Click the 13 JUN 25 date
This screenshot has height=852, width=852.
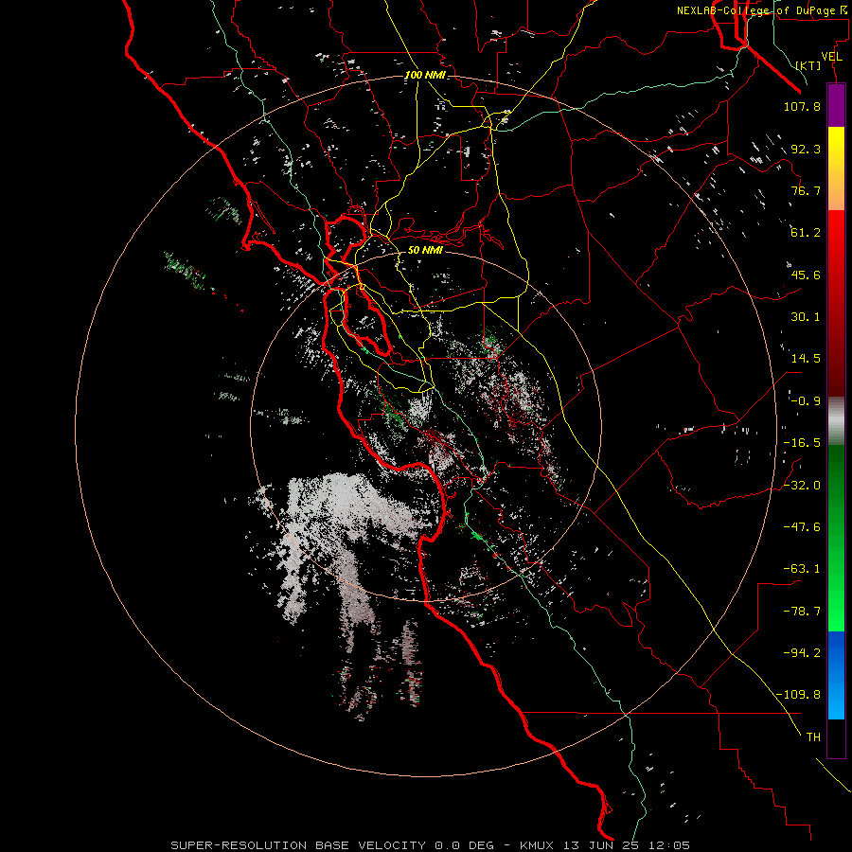pyautogui.click(x=601, y=845)
